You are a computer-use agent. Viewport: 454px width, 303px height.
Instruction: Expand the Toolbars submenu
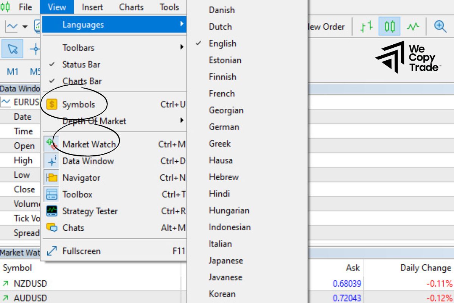tap(78, 48)
